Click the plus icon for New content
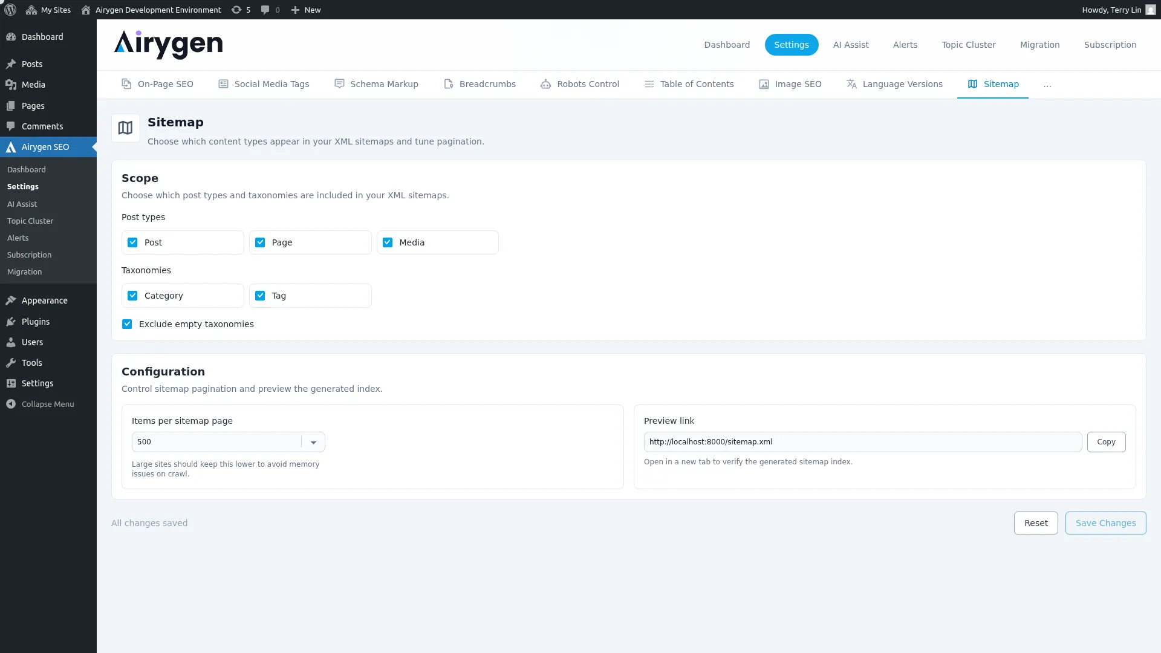The image size is (1161, 653). 295,10
